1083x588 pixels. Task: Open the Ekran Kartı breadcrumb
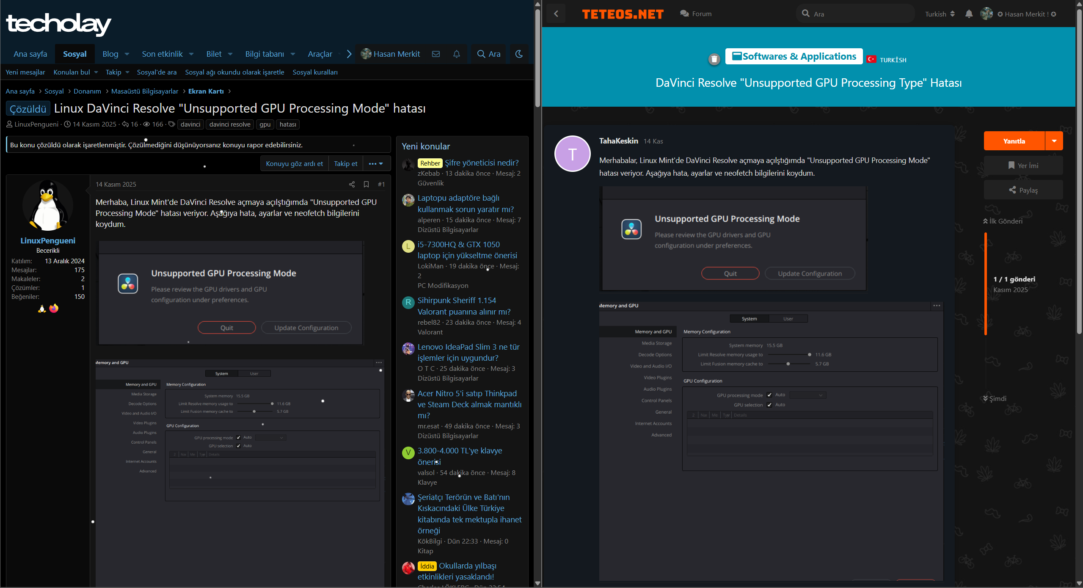point(206,91)
